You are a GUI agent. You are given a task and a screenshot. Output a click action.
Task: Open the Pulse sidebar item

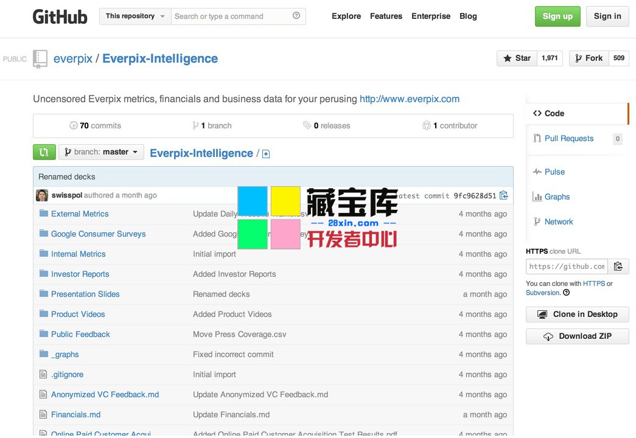554,172
